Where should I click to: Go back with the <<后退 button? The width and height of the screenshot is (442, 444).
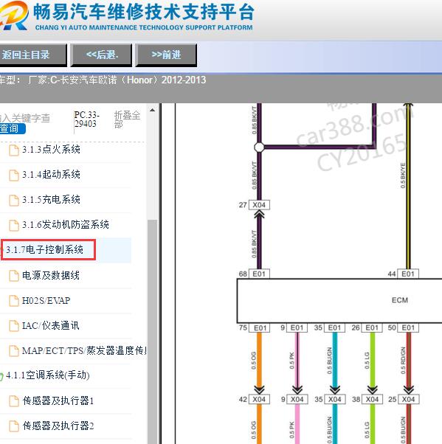tap(101, 55)
